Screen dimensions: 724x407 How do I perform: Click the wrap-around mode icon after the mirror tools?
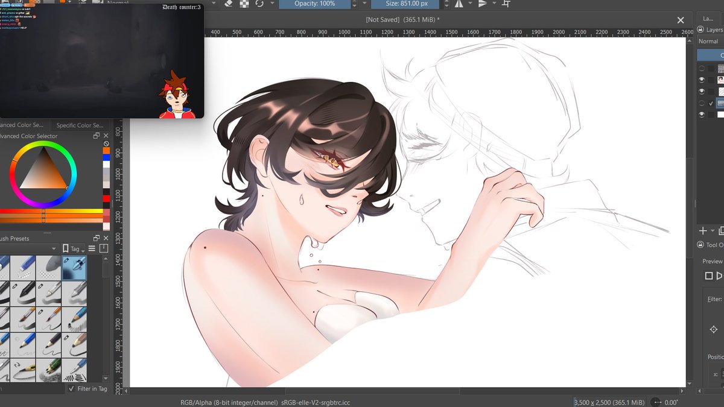[x=506, y=4]
